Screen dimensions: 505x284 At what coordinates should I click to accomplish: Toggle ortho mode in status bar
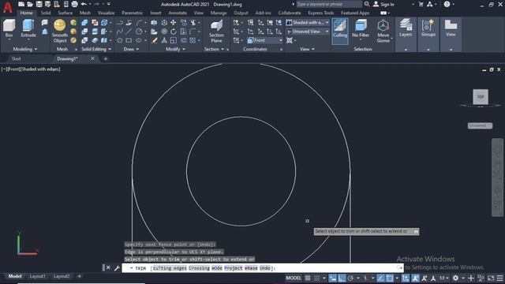point(342,278)
